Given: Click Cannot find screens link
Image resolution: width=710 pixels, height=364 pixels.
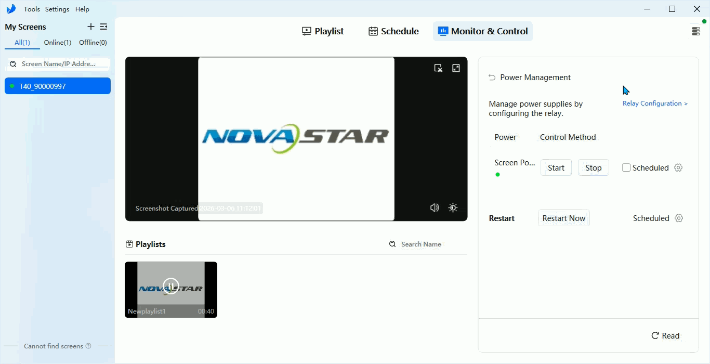Looking at the screenshot, I should [x=54, y=346].
